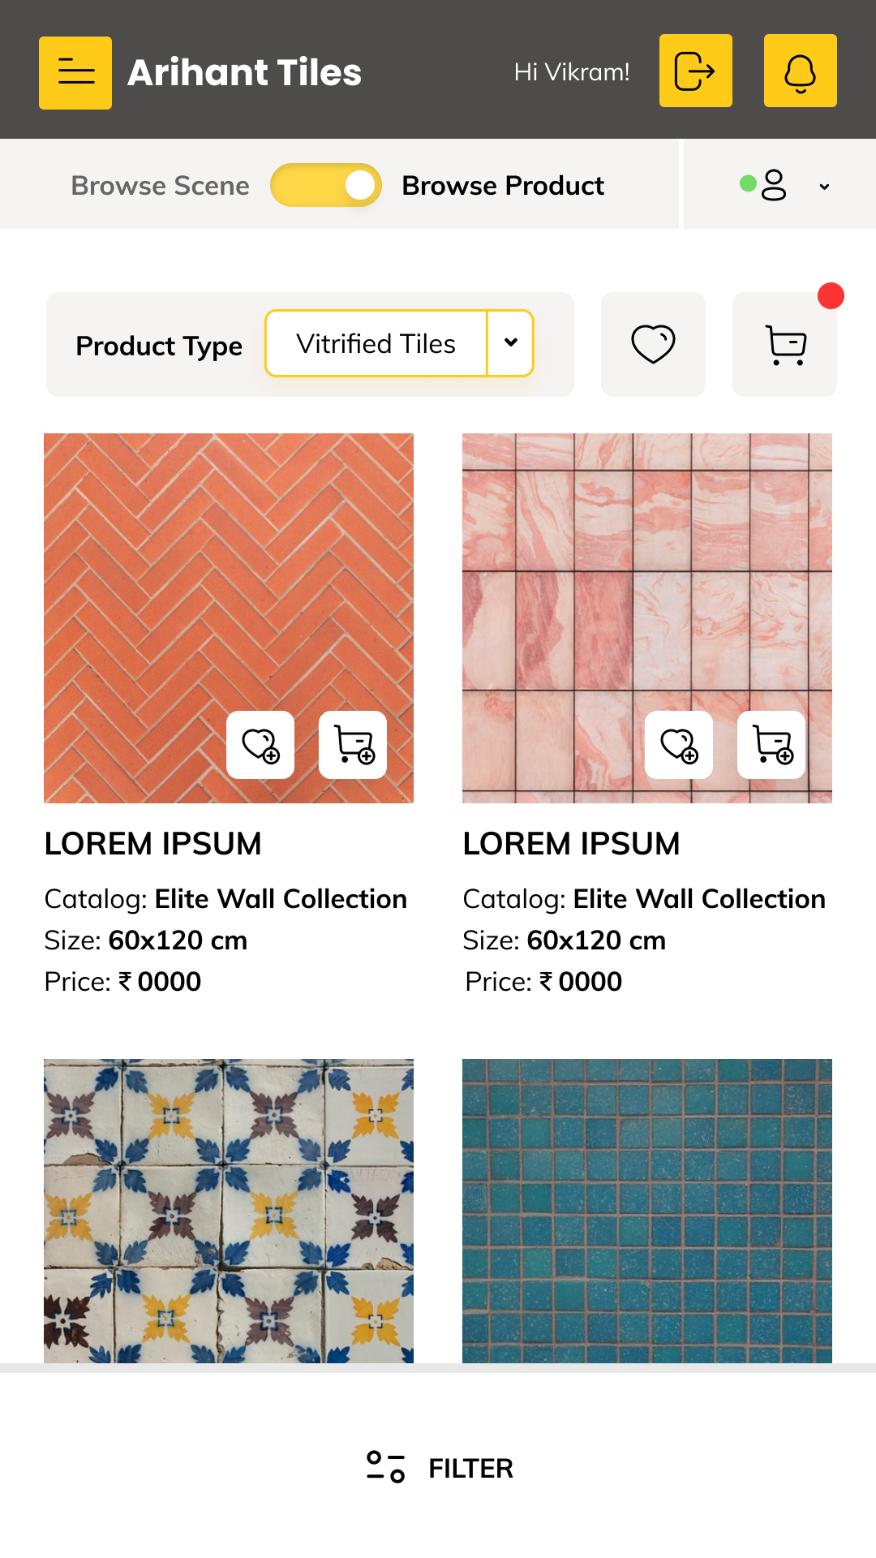
Task: Open the shopping cart
Action: tap(784, 344)
